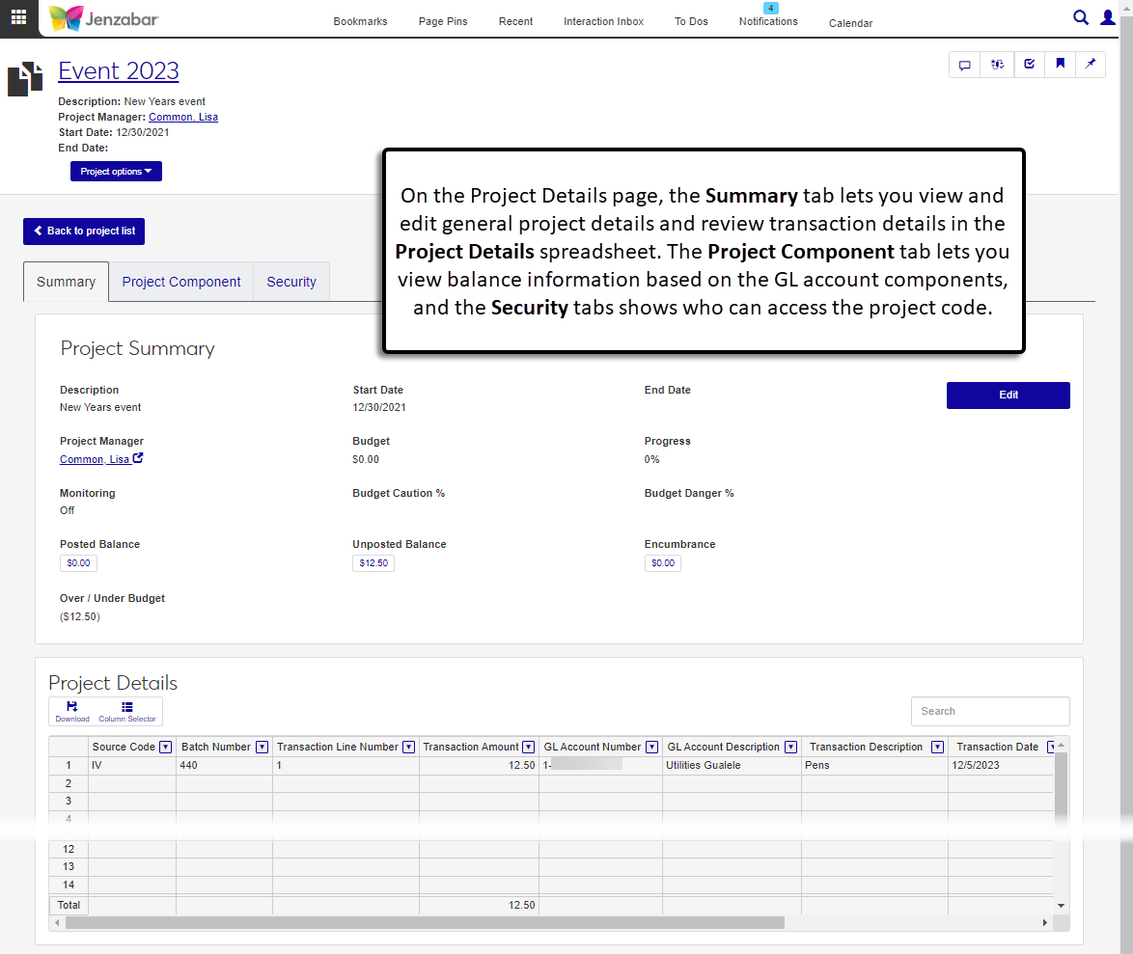Click the Edit button
Viewport: 1133px width, 954px height.
tap(1008, 395)
